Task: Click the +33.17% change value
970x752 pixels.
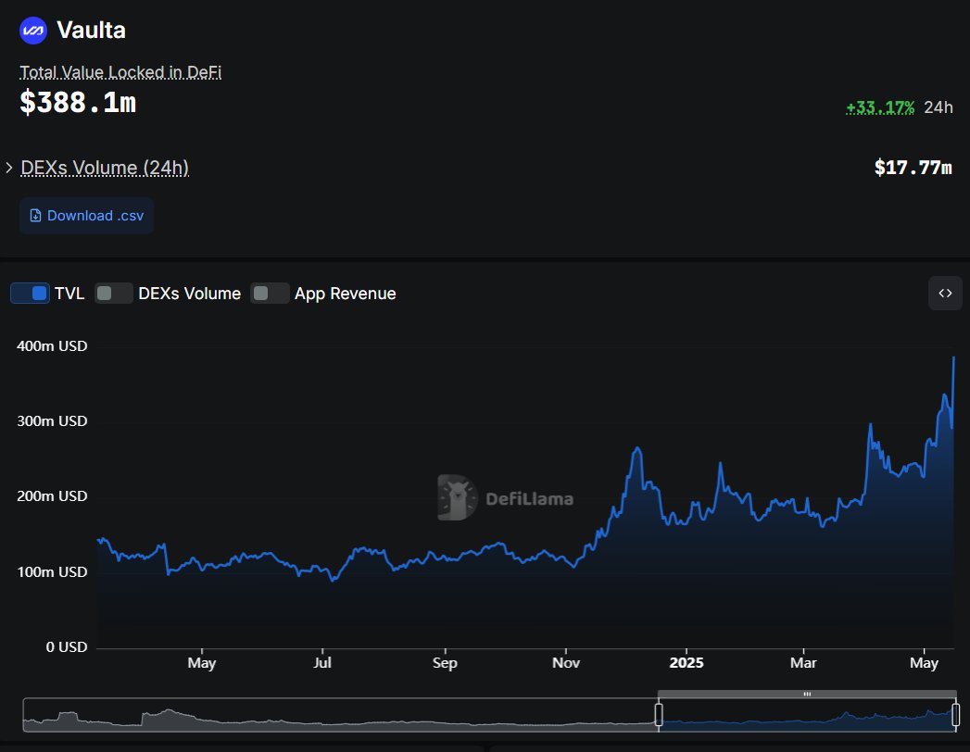Action: (x=880, y=107)
